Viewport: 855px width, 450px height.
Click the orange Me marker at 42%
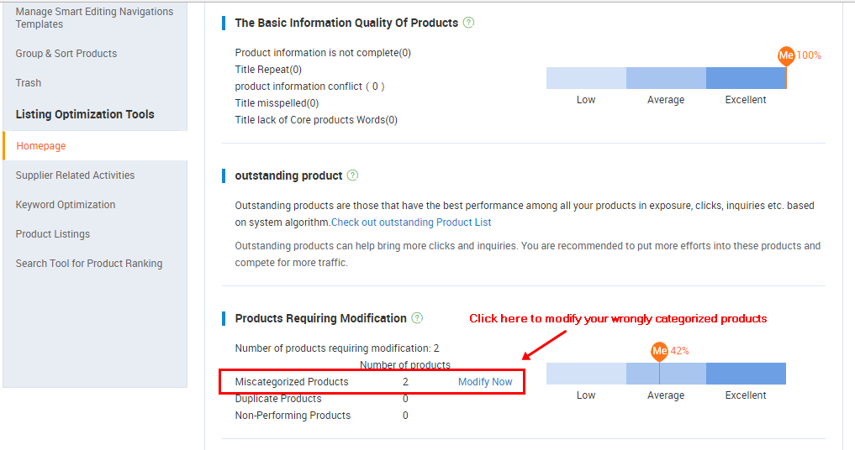659,350
